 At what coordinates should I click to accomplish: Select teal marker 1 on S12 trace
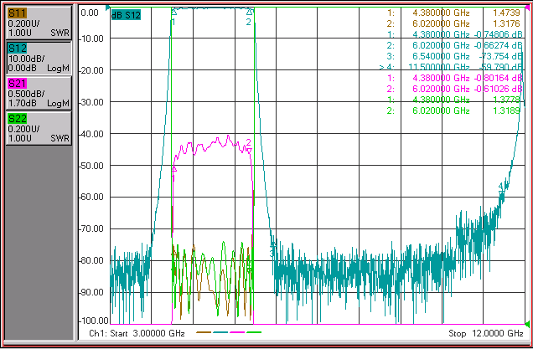(173, 13)
